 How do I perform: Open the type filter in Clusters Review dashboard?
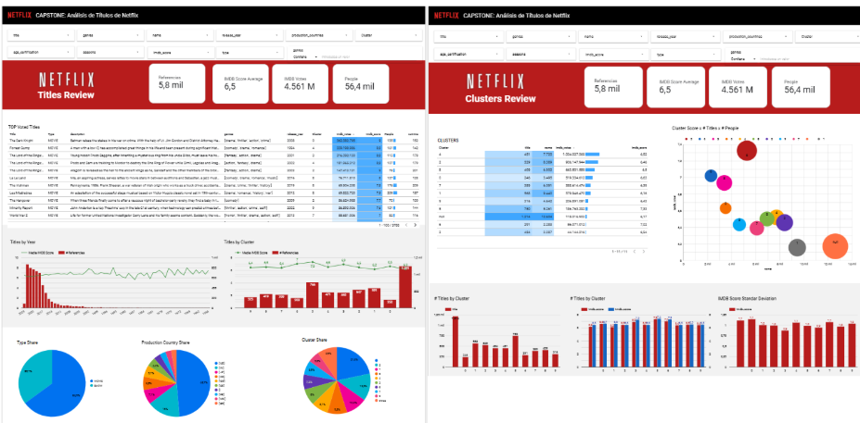tap(686, 55)
